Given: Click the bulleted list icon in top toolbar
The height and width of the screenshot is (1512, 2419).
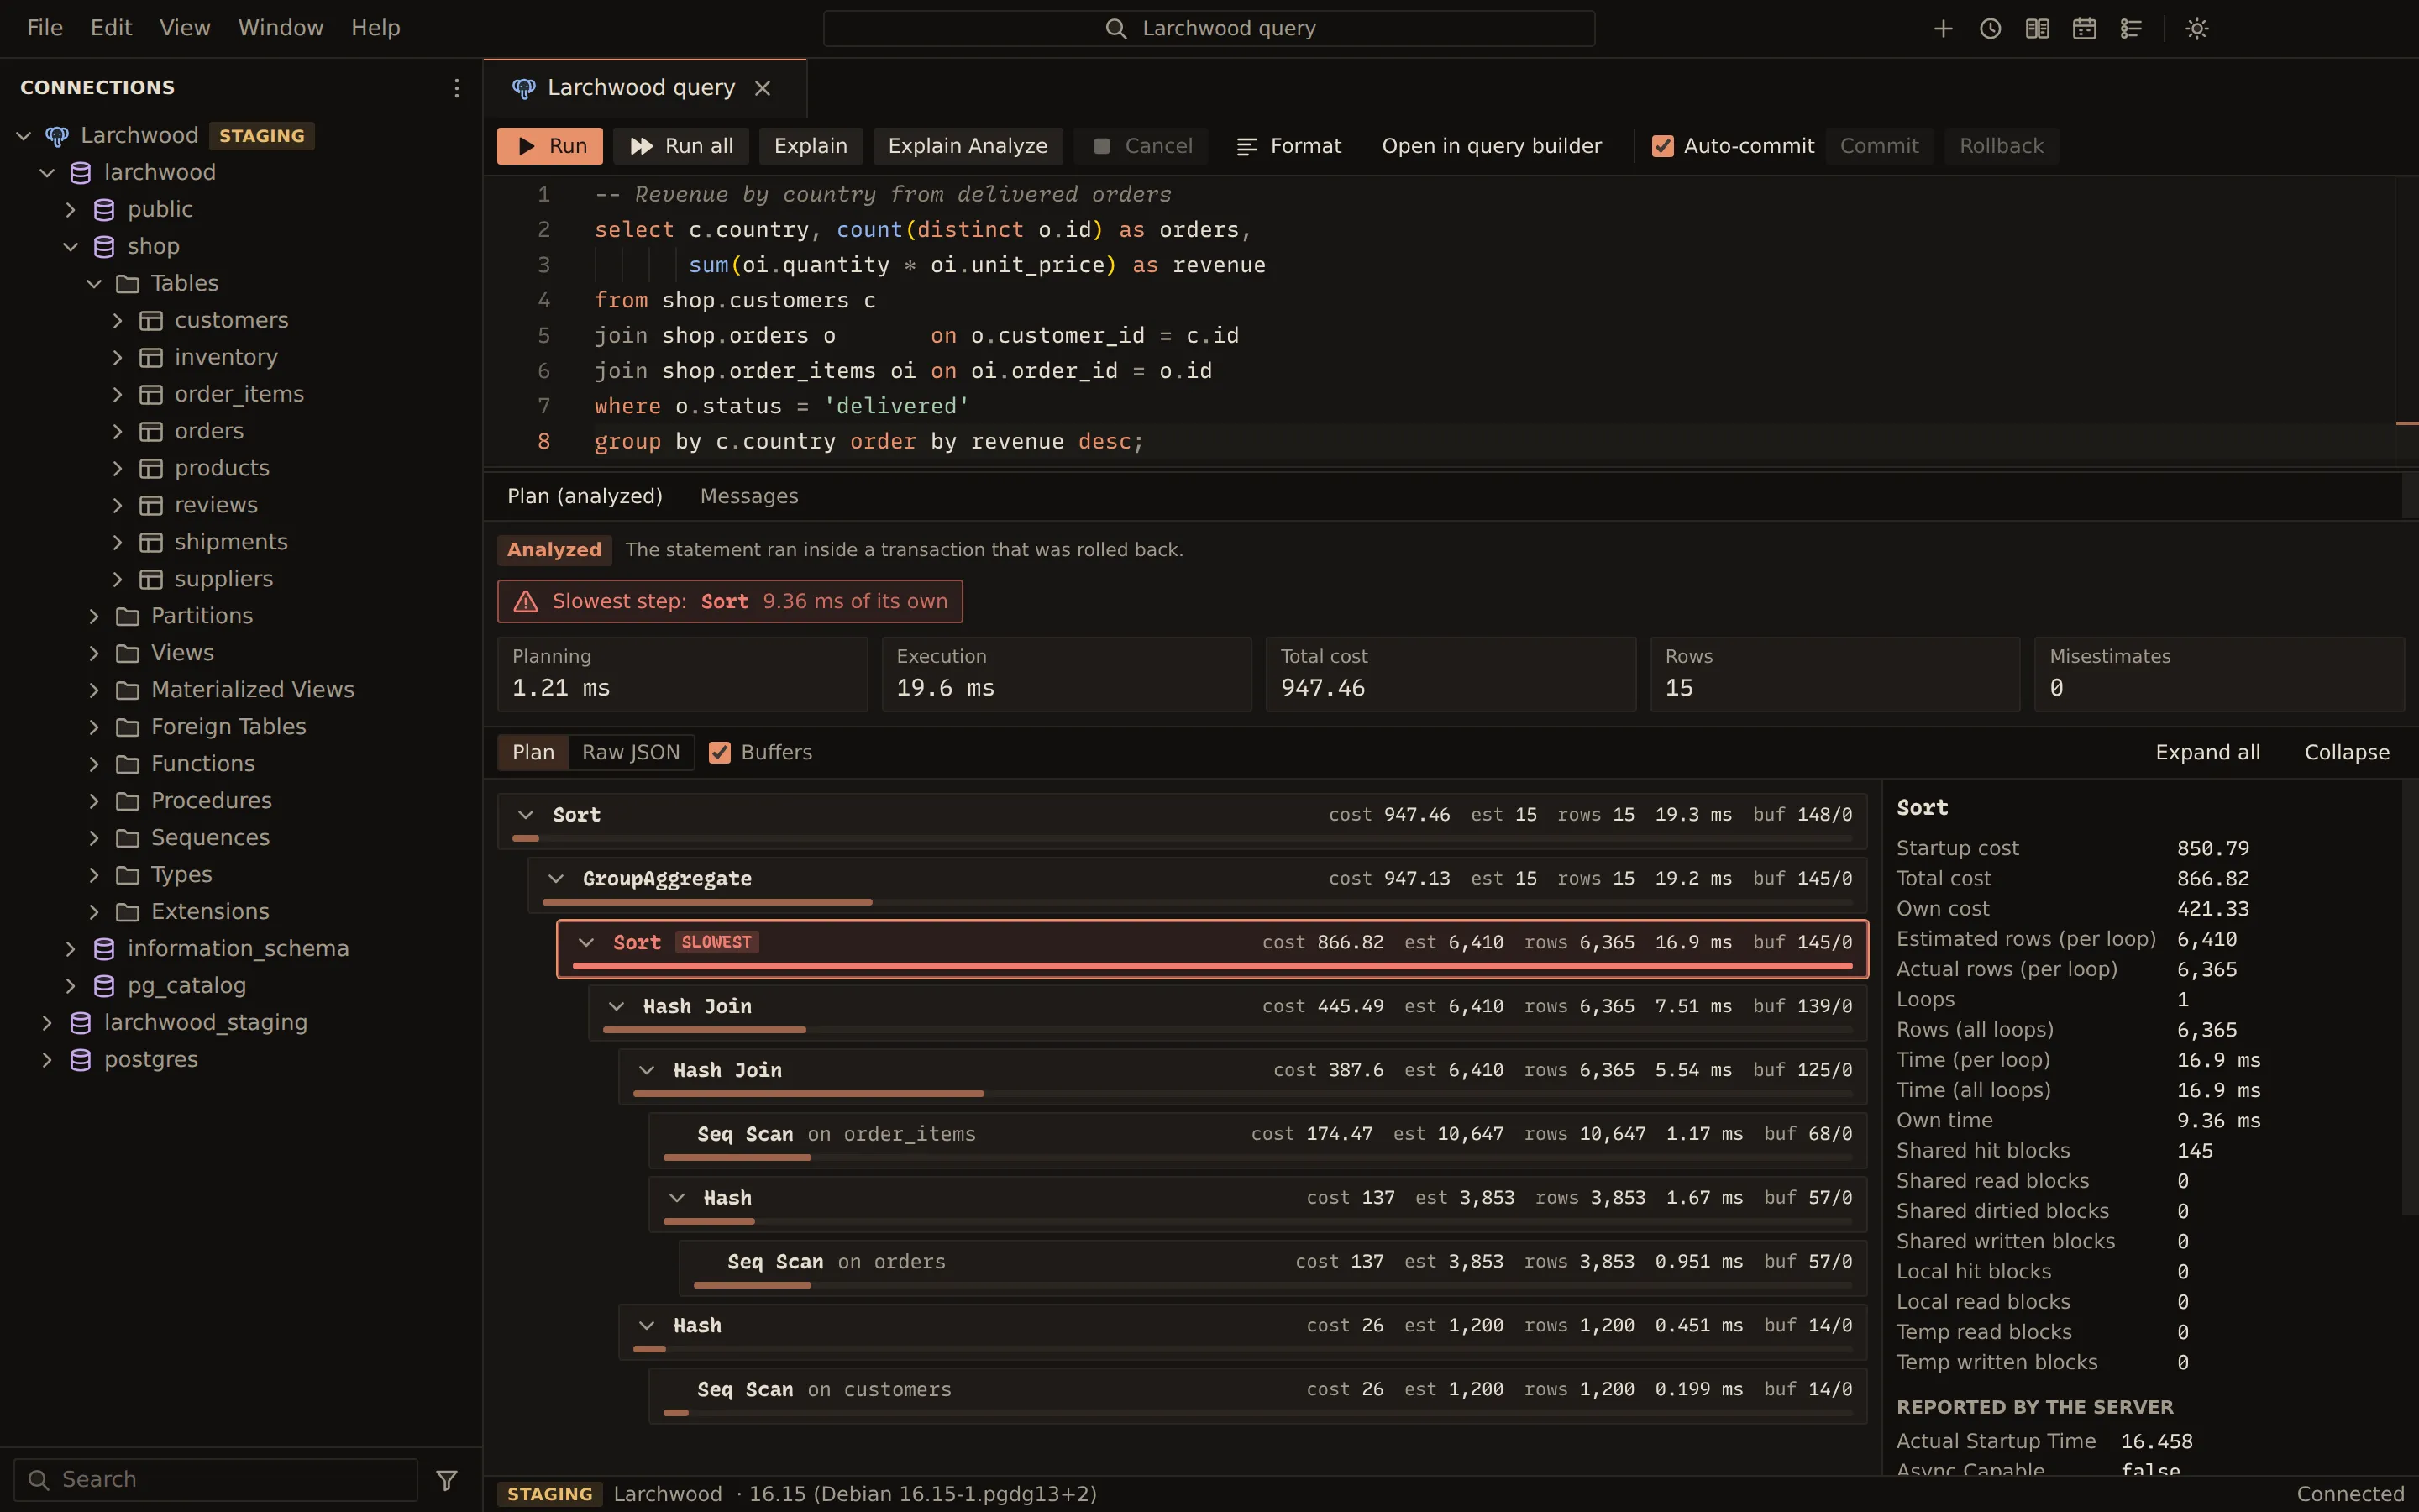Looking at the screenshot, I should coord(2130,28).
